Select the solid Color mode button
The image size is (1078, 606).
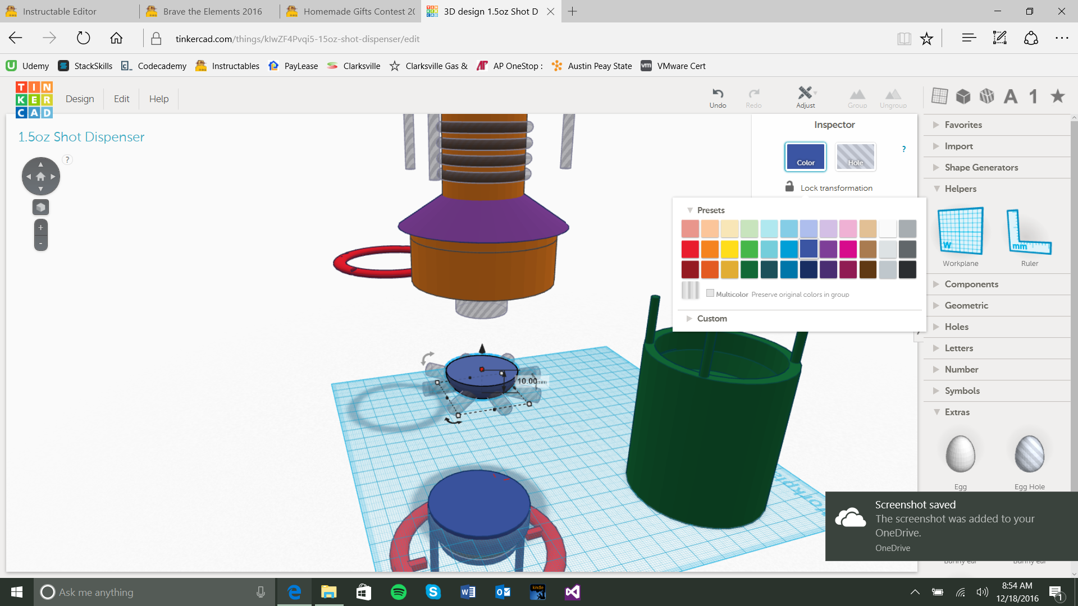coord(806,157)
